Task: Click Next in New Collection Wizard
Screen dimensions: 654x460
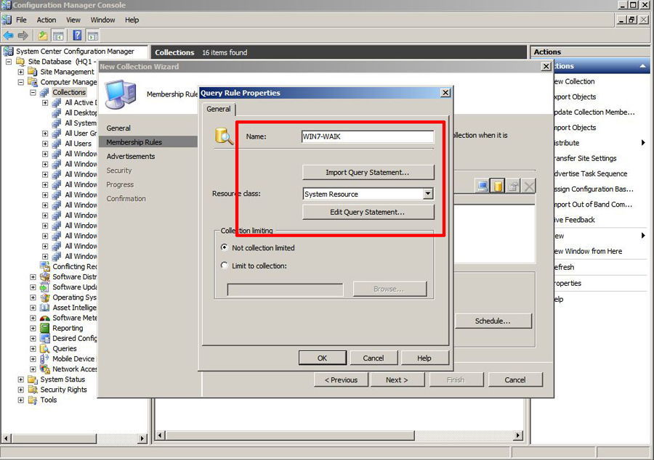Action: 397,379
